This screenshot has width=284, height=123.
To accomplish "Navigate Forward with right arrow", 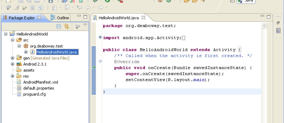I will tap(101, 7).
